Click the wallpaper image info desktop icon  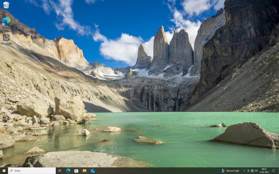pyautogui.click(x=6, y=38)
